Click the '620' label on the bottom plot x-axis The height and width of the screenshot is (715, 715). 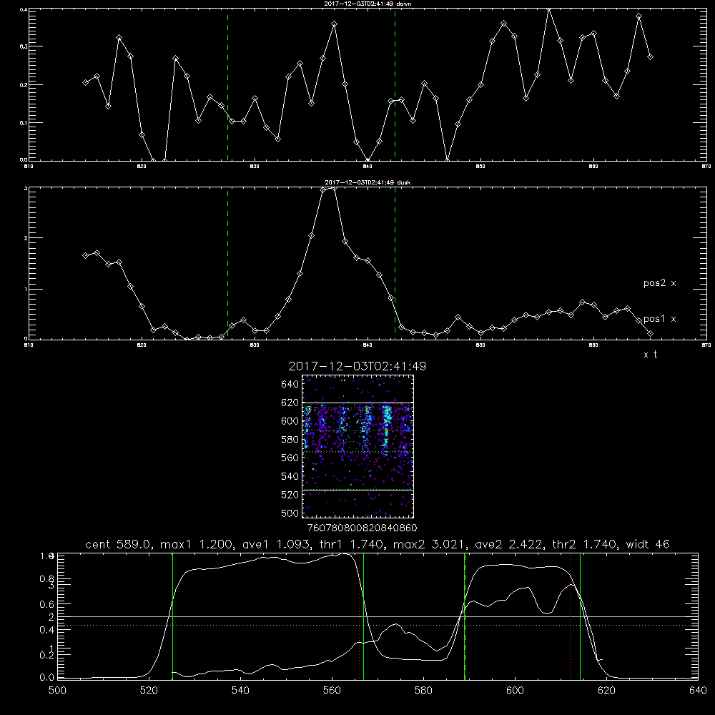[606, 691]
